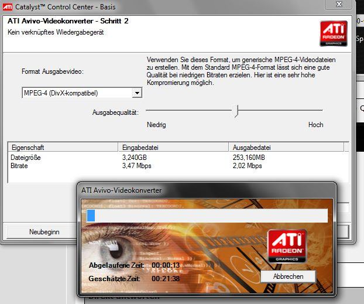
Task: Cancel conversion with Abbrechen button
Action: click(288, 276)
